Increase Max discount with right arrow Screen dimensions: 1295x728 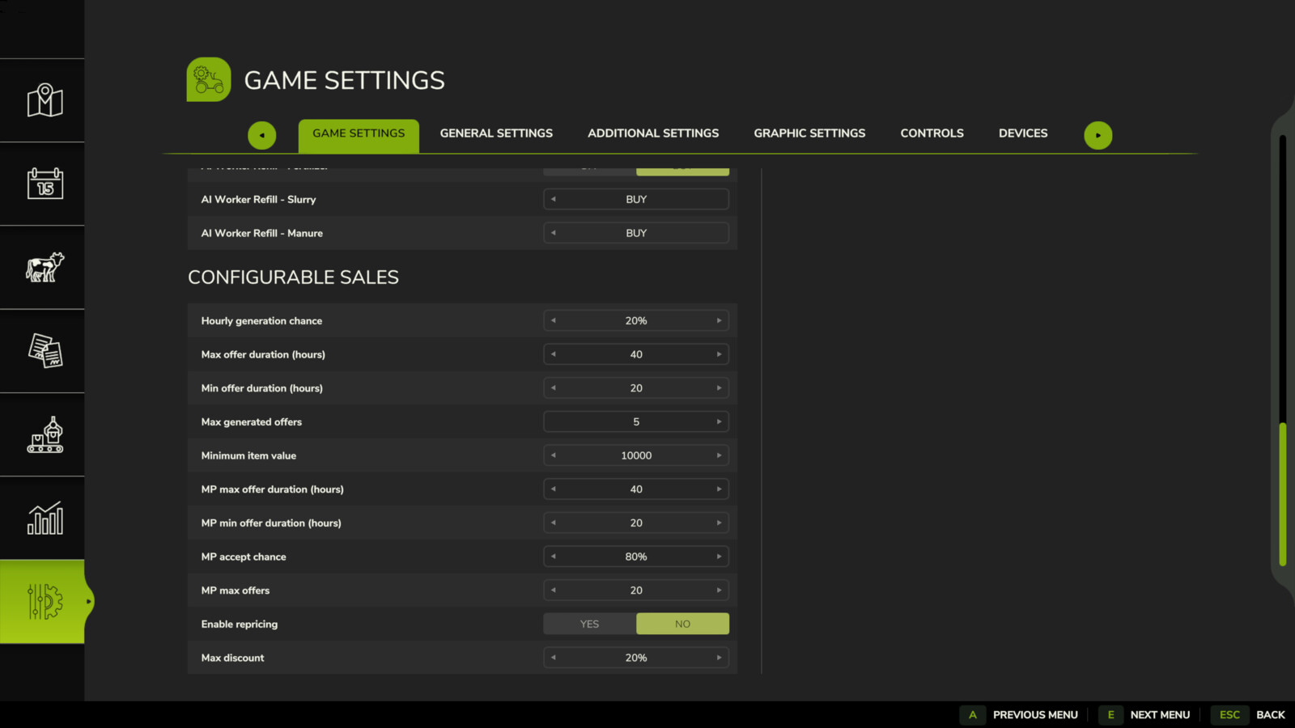(719, 658)
